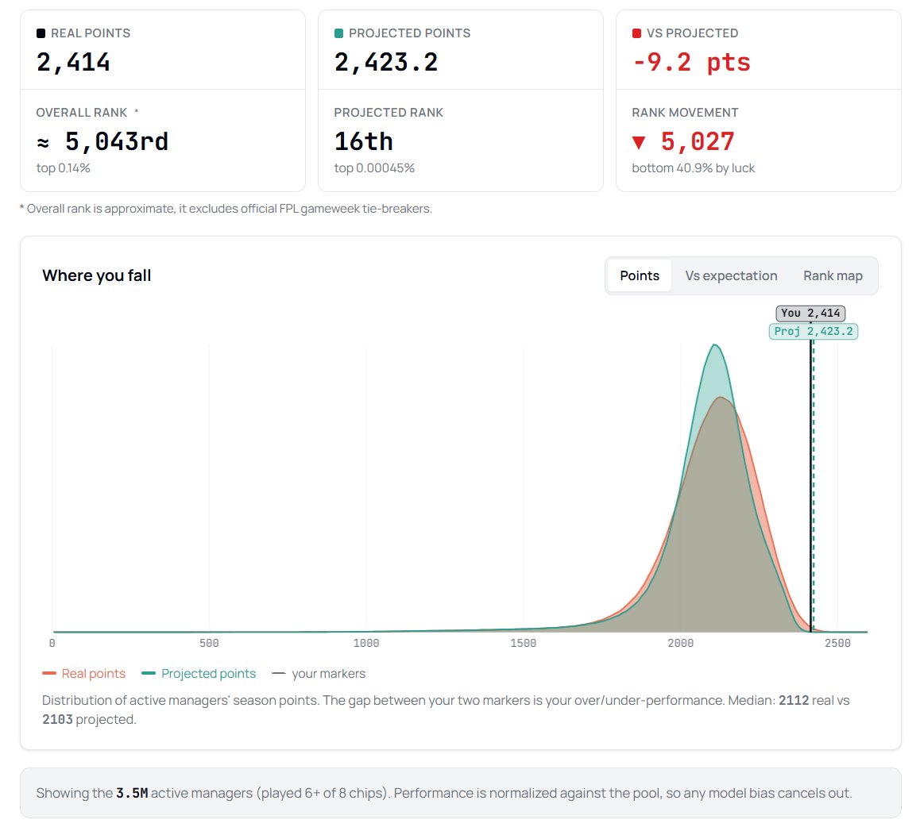Image resolution: width=920 pixels, height=831 pixels.
Task: Click the overall rank footnote about tie-breakers
Action: click(226, 209)
